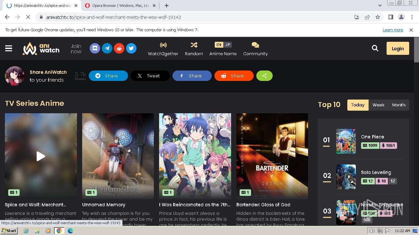The height and width of the screenshot is (235, 419).
Task: Open I Was Reincarnated as the 7th title
Action: [x=195, y=205]
